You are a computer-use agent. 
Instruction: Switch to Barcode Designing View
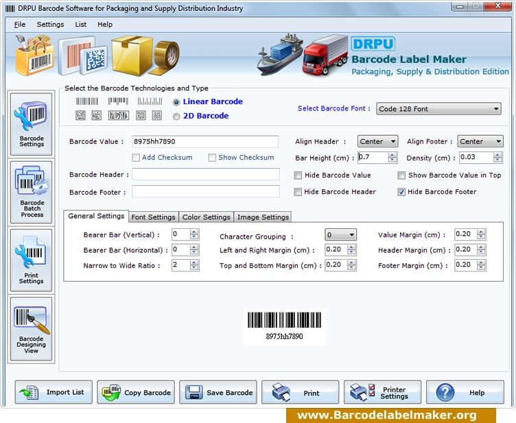click(32, 328)
